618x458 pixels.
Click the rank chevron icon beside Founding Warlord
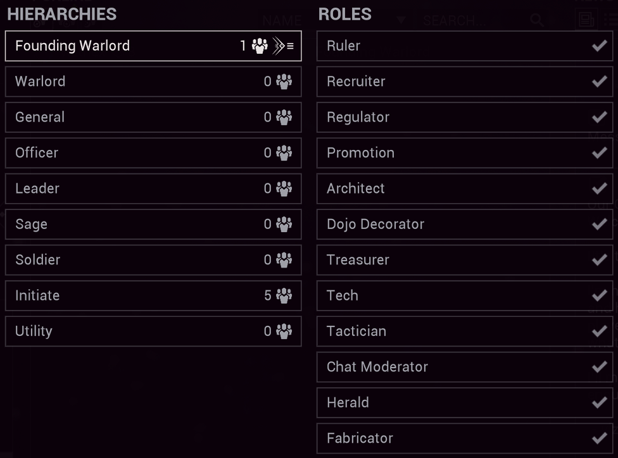(x=278, y=46)
